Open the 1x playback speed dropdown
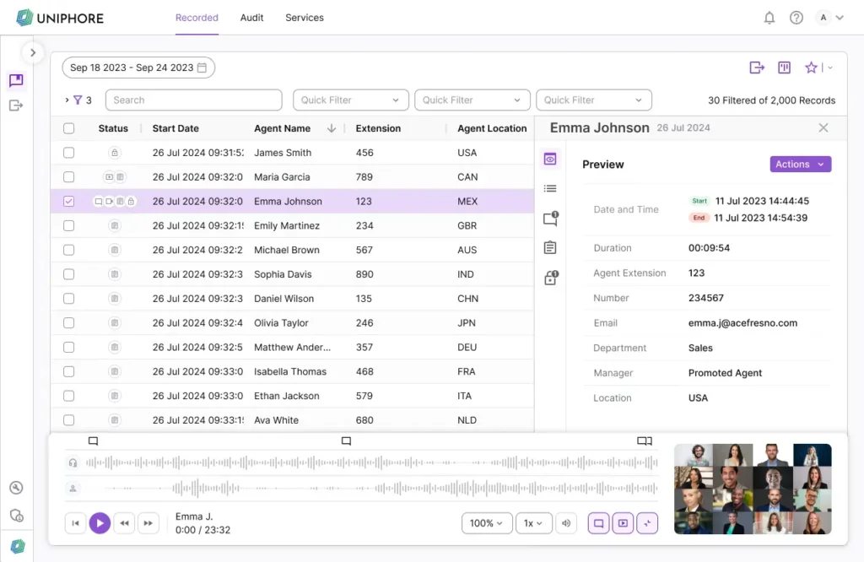This screenshot has height=562, width=864. pos(532,523)
